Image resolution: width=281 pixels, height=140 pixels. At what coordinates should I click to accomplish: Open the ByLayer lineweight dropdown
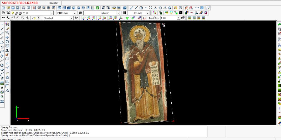(147, 13)
